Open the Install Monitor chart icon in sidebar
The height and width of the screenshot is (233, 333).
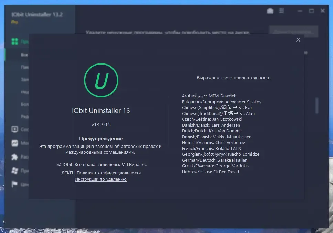point(15,143)
